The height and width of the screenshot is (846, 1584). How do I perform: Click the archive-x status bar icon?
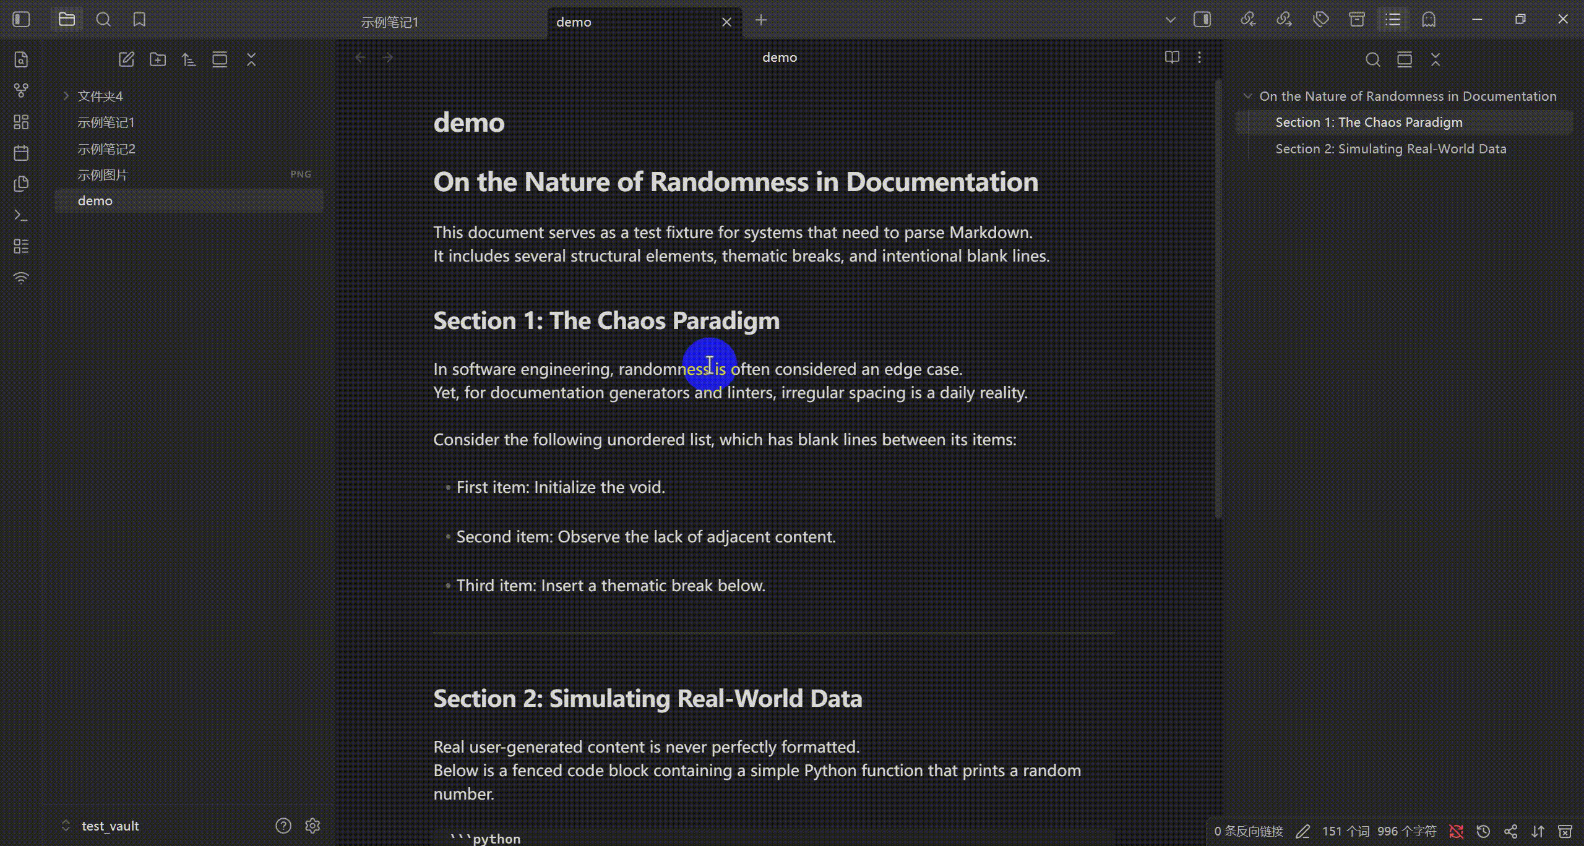pyautogui.click(x=1565, y=831)
